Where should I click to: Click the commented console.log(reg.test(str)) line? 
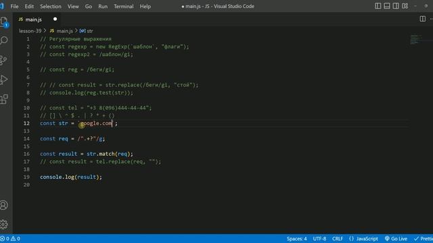pyautogui.click(x=87, y=92)
